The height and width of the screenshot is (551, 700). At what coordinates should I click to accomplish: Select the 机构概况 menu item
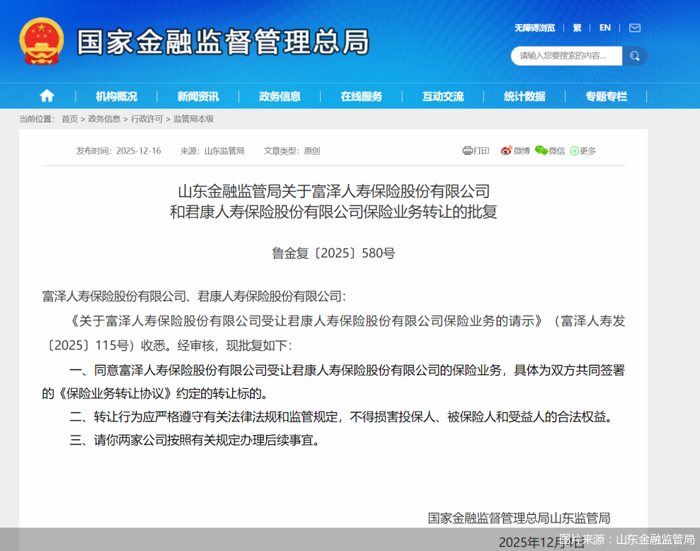[115, 95]
